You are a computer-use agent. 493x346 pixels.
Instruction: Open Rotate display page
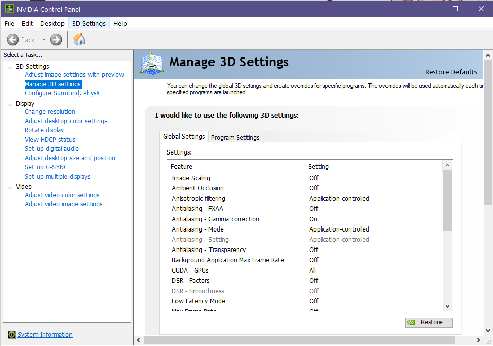[x=44, y=130]
